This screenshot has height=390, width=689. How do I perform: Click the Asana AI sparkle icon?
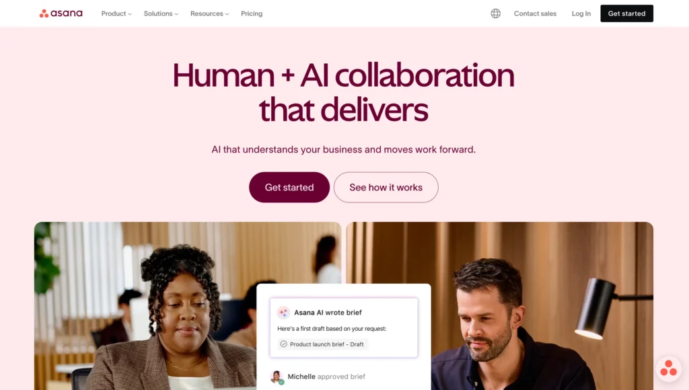283,312
